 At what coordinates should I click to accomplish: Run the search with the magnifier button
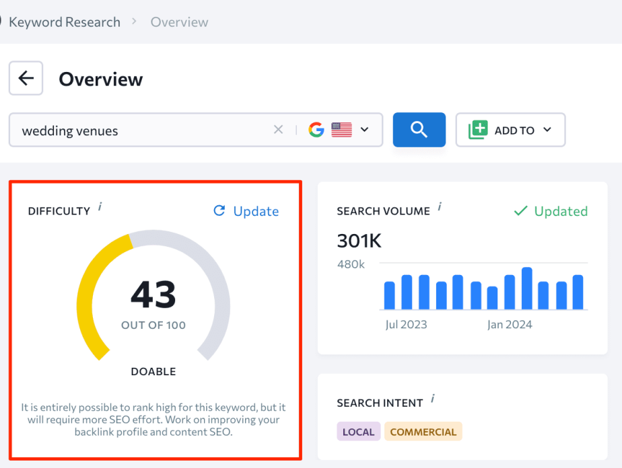[419, 130]
